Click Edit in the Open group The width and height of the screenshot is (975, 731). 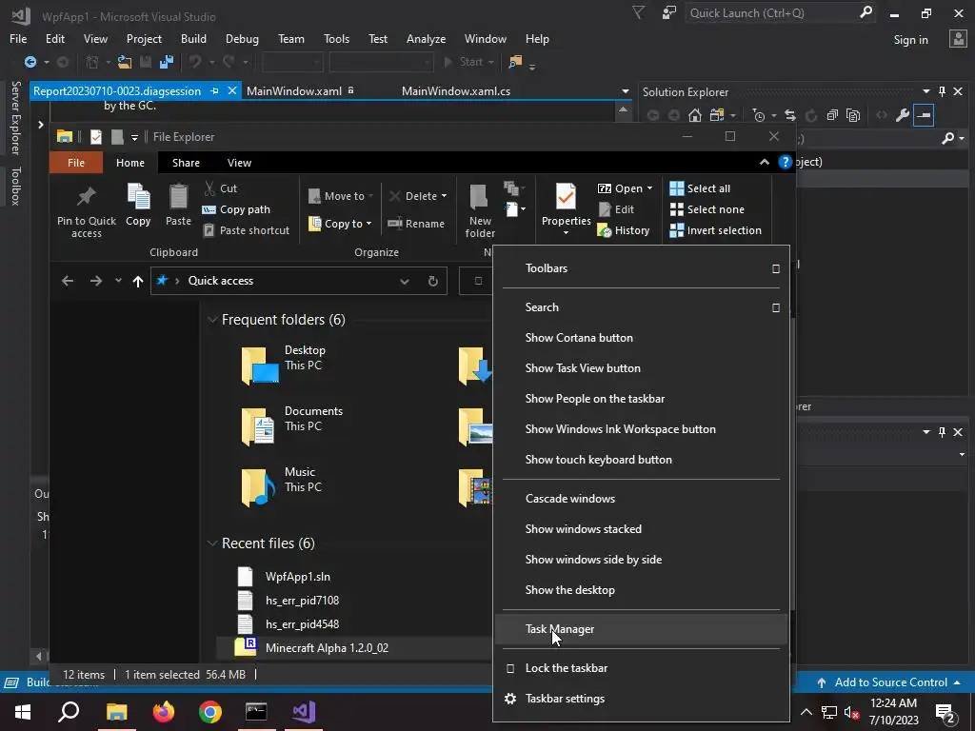pyautogui.click(x=616, y=209)
